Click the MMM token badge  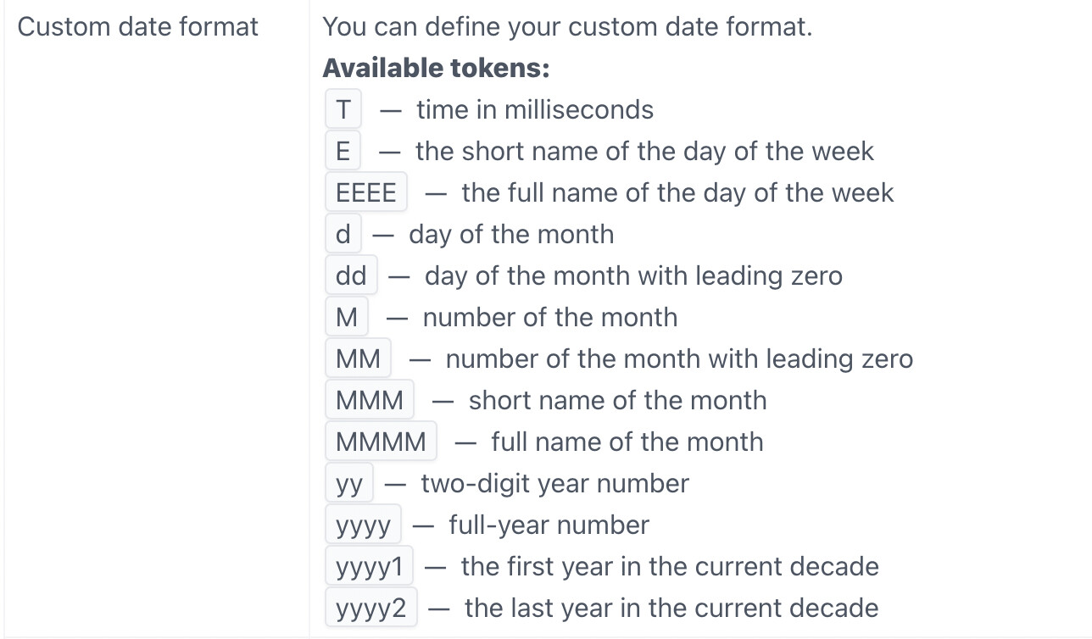coord(370,401)
